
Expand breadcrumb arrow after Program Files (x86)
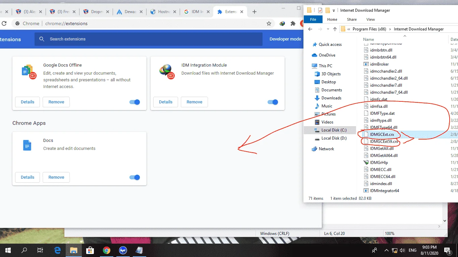click(x=390, y=29)
